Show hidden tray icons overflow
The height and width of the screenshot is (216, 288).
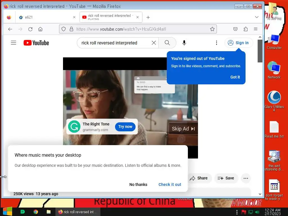tap(237, 212)
